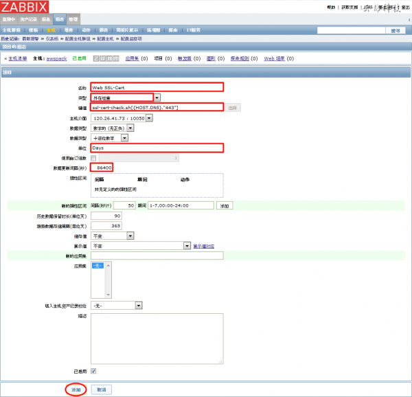Select -无- in the 应用集 list
Image resolution: width=412 pixels, height=397 pixels.
pyautogui.click(x=98, y=266)
